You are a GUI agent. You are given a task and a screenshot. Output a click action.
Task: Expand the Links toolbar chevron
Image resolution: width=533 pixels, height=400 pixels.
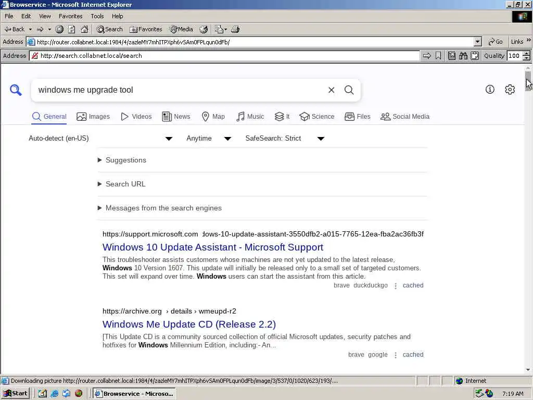point(529,41)
